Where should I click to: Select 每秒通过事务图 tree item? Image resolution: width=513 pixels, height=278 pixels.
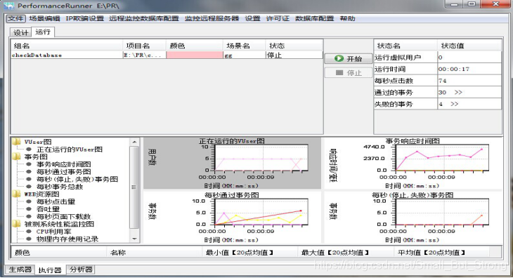coord(63,172)
